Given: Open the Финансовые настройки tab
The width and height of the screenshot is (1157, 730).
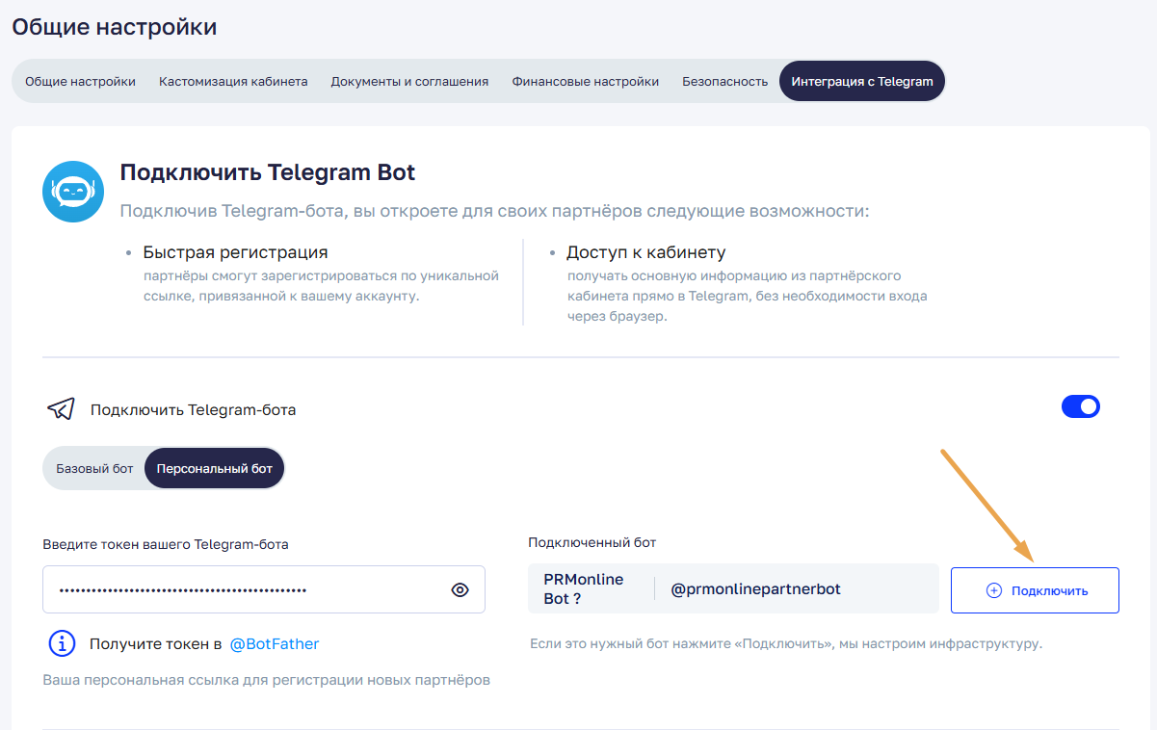Looking at the screenshot, I should pyautogui.click(x=585, y=81).
